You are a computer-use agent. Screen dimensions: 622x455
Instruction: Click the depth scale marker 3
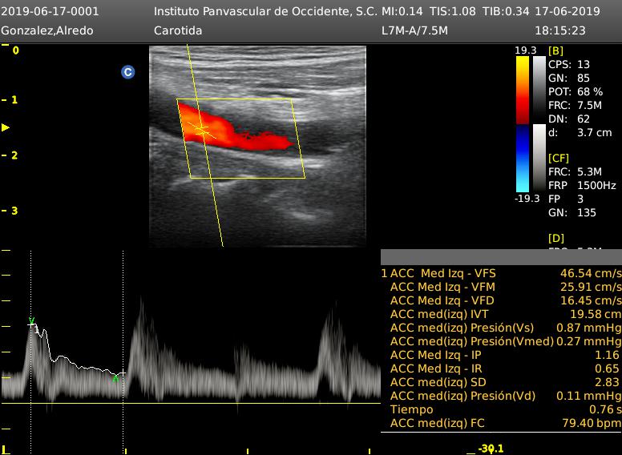click(14, 211)
